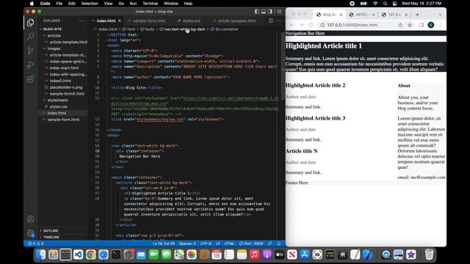Viewport: 470px width, 264px height.
Task: Change language mode via HTML status item
Action: coord(229,243)
